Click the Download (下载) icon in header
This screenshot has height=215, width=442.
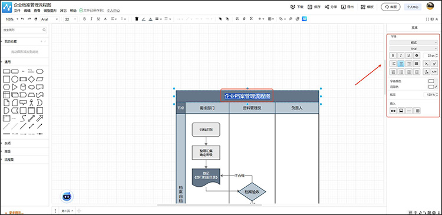[292, 6]
